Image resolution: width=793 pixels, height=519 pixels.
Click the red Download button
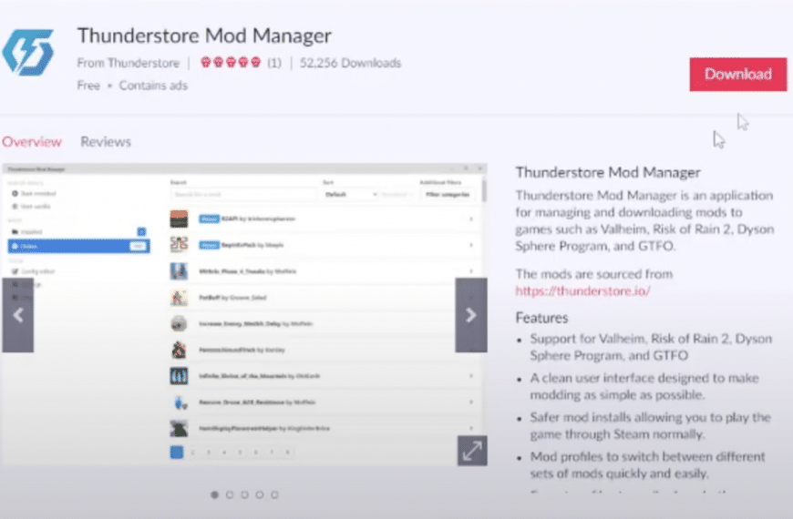coord(738,75)
